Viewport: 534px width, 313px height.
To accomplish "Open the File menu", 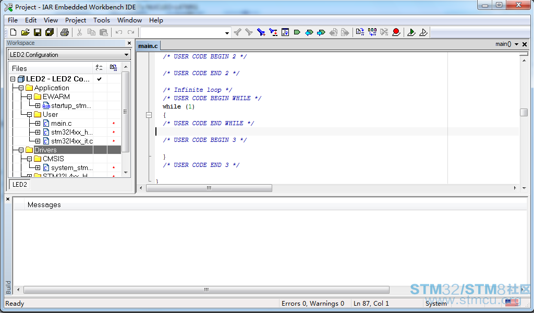I will [13, 20].
